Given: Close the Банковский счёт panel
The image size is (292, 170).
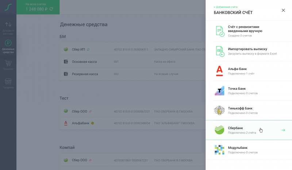Looking at the screenshot, I should 283,10.
